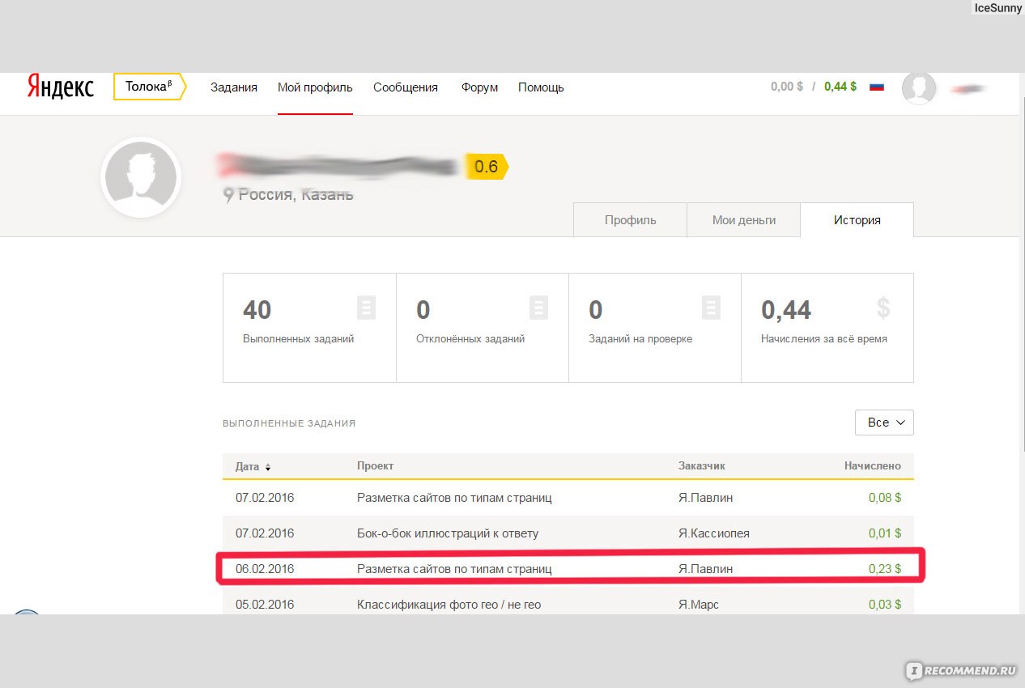The height and width of the screenshot is (688, 1025).
Task: Click document icon in Отклонённых заданий card
Action: (538, 308)
